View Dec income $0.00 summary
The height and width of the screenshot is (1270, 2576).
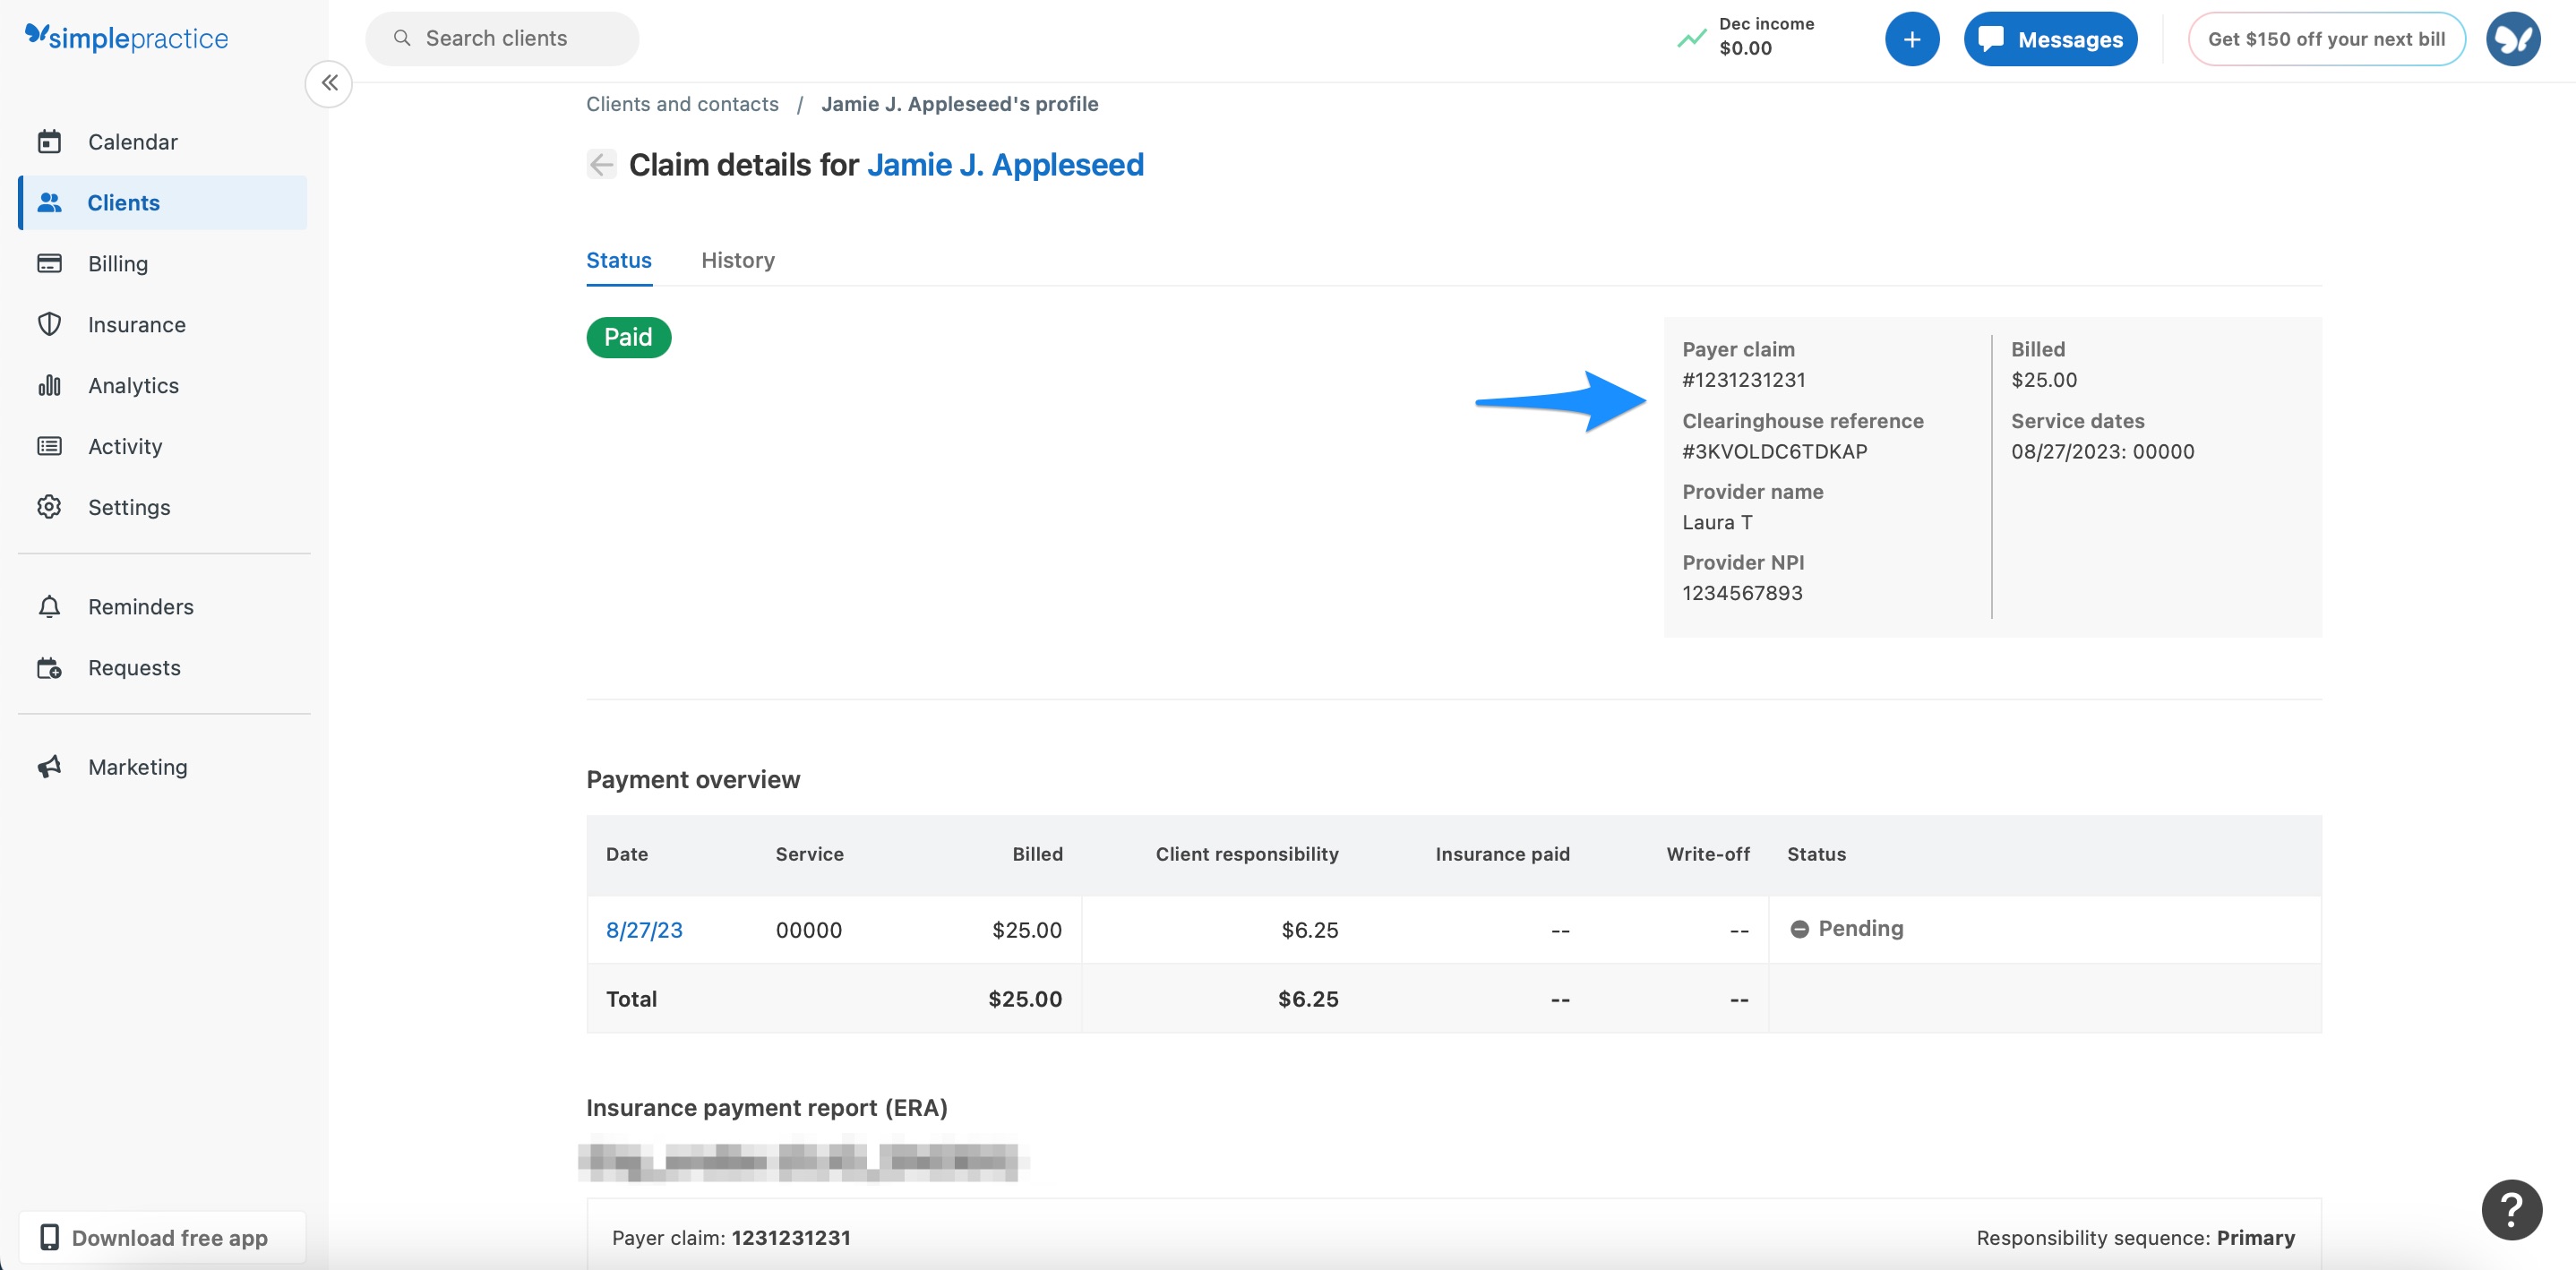pyautogui.click(x=1766, y=37)
